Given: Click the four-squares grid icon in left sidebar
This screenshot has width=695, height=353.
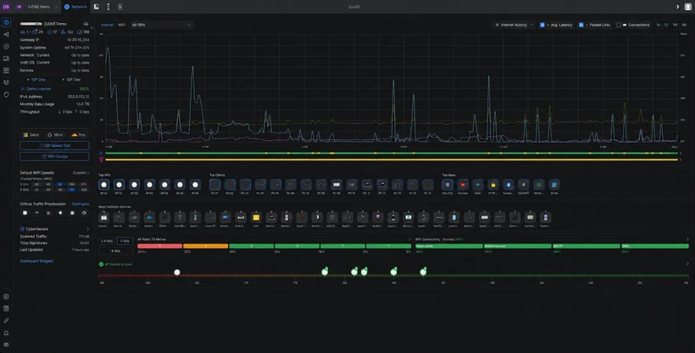Looking at the screenshot, I should pos(6,70).
